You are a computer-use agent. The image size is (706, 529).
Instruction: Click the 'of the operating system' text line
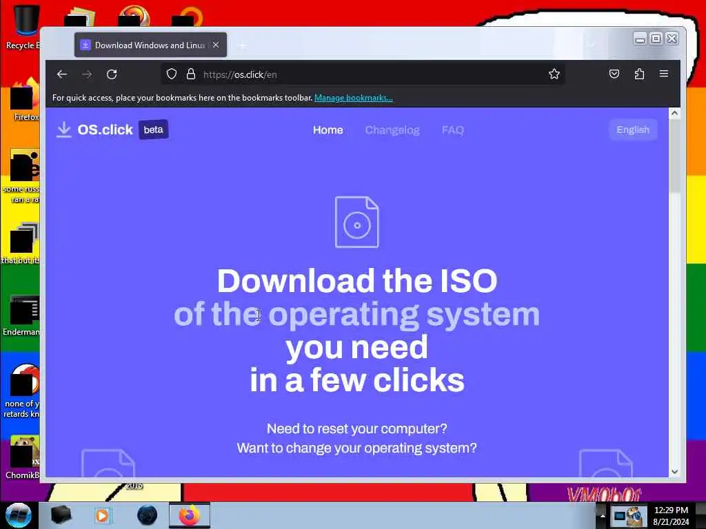(357, 315)
